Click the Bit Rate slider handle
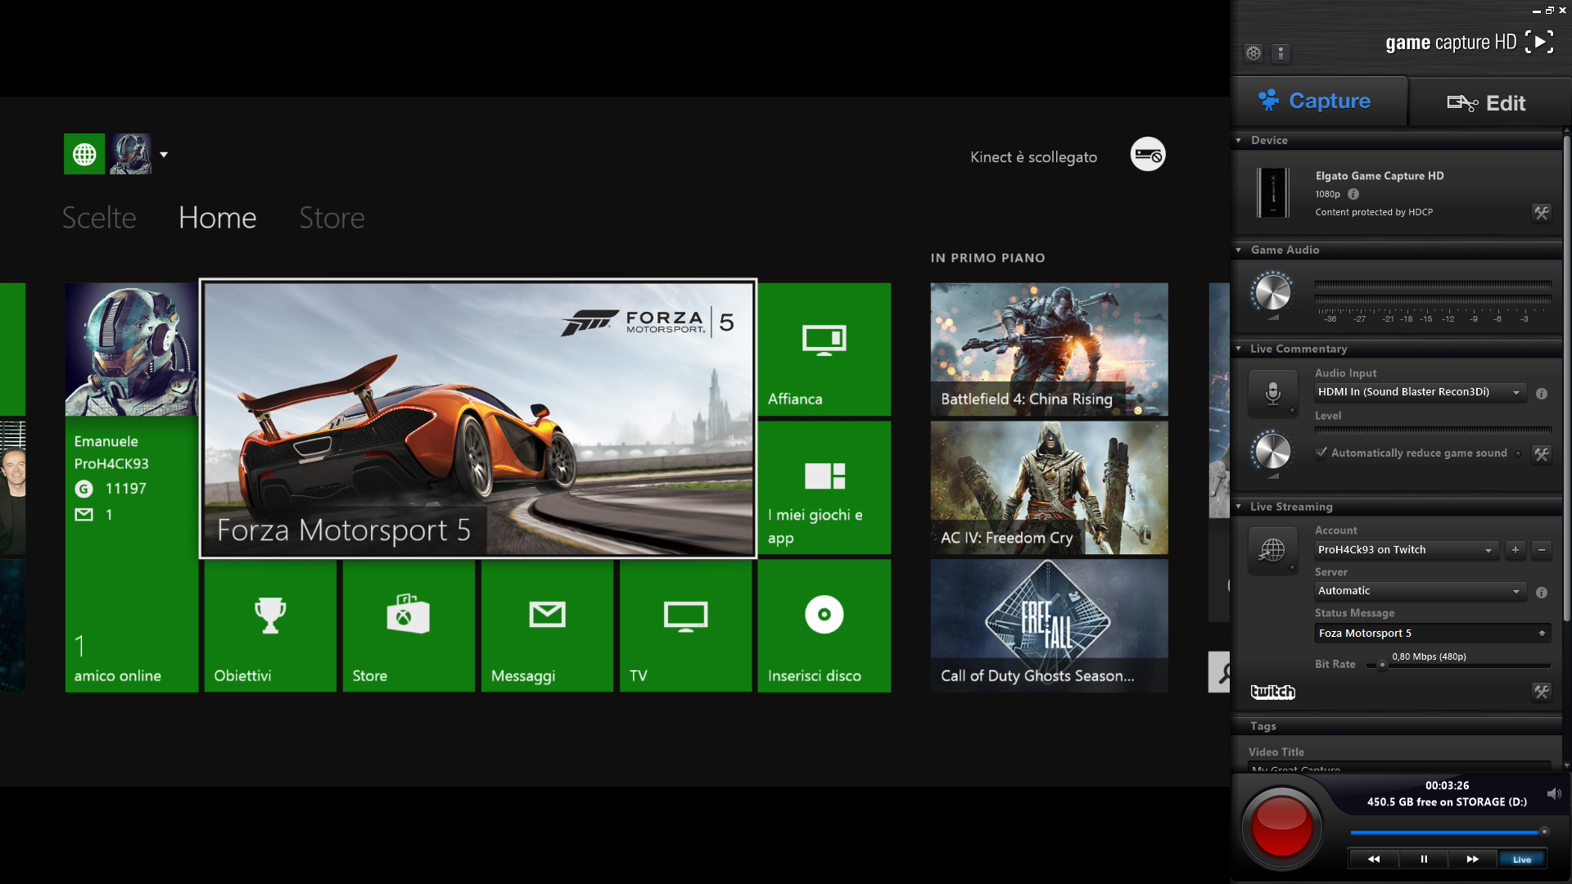This screenshot has height=884, width=1572. tap(1382, 665)
